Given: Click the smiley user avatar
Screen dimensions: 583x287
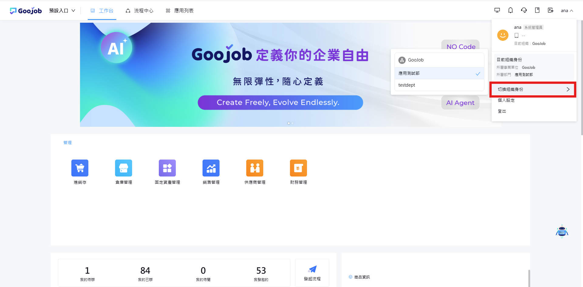Looking at the screenshot, I should 503,35.
